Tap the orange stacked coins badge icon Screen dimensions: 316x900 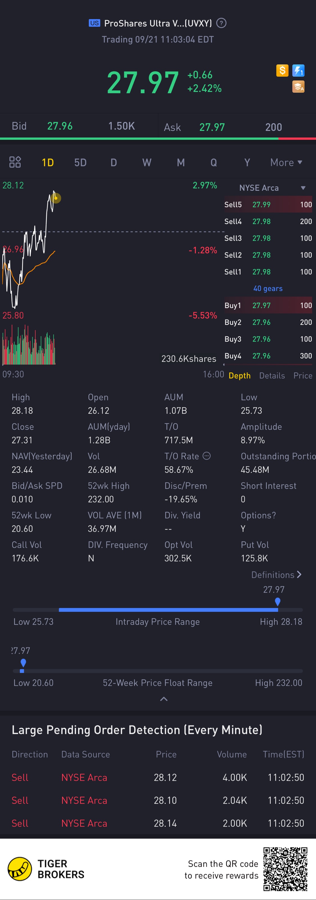[x=298, y=87]
